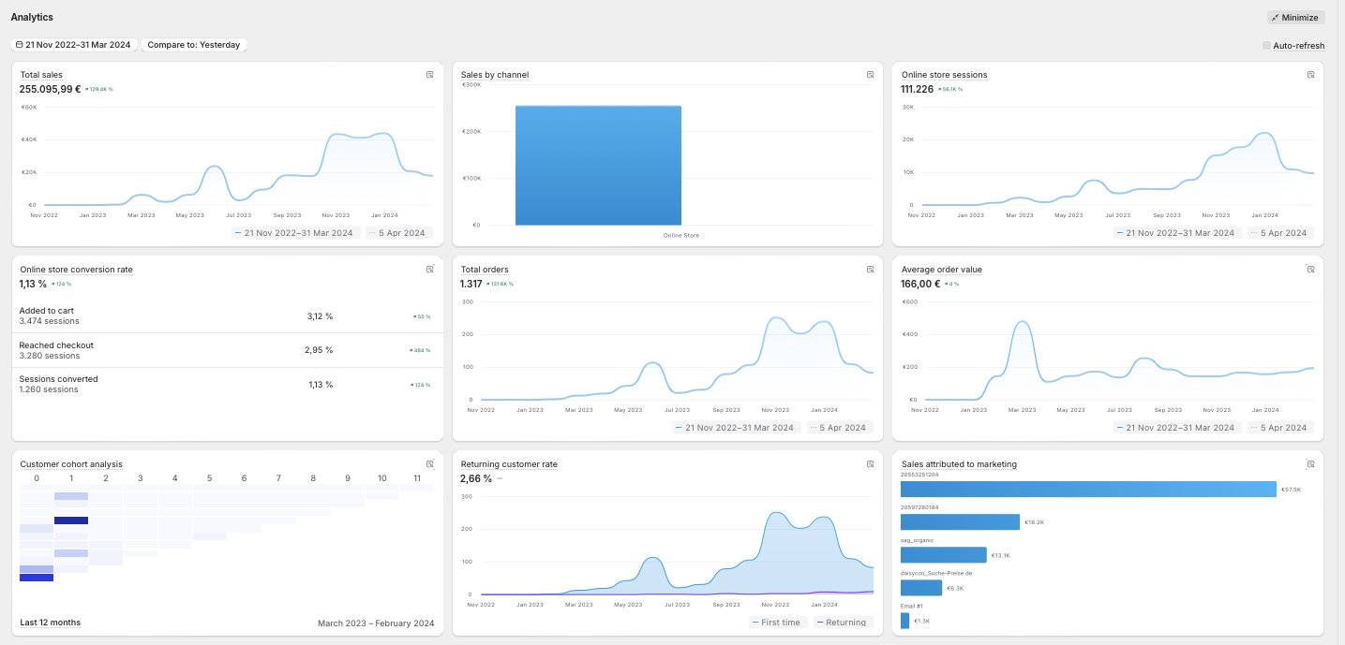Open the date range picker 21 Nov 2022–31 Mar 2024

click(73, 45)
